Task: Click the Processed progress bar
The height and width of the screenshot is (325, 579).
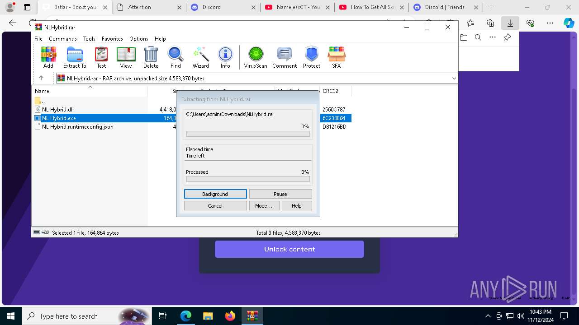Action: click(x=248, y=179)
